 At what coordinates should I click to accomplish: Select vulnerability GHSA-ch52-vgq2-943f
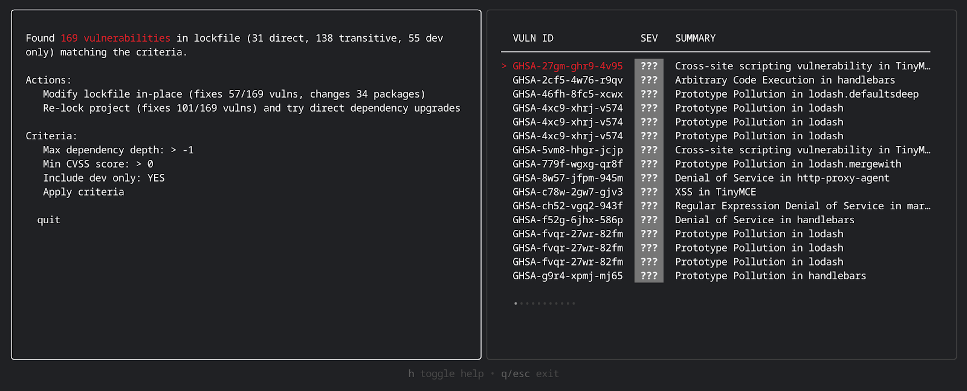point(568,206)
